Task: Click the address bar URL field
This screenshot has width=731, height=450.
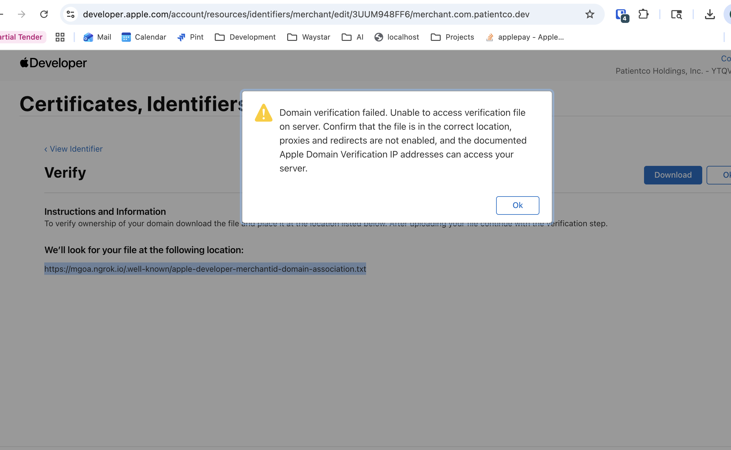Action: pyautogui.click(x=306, y=14)
